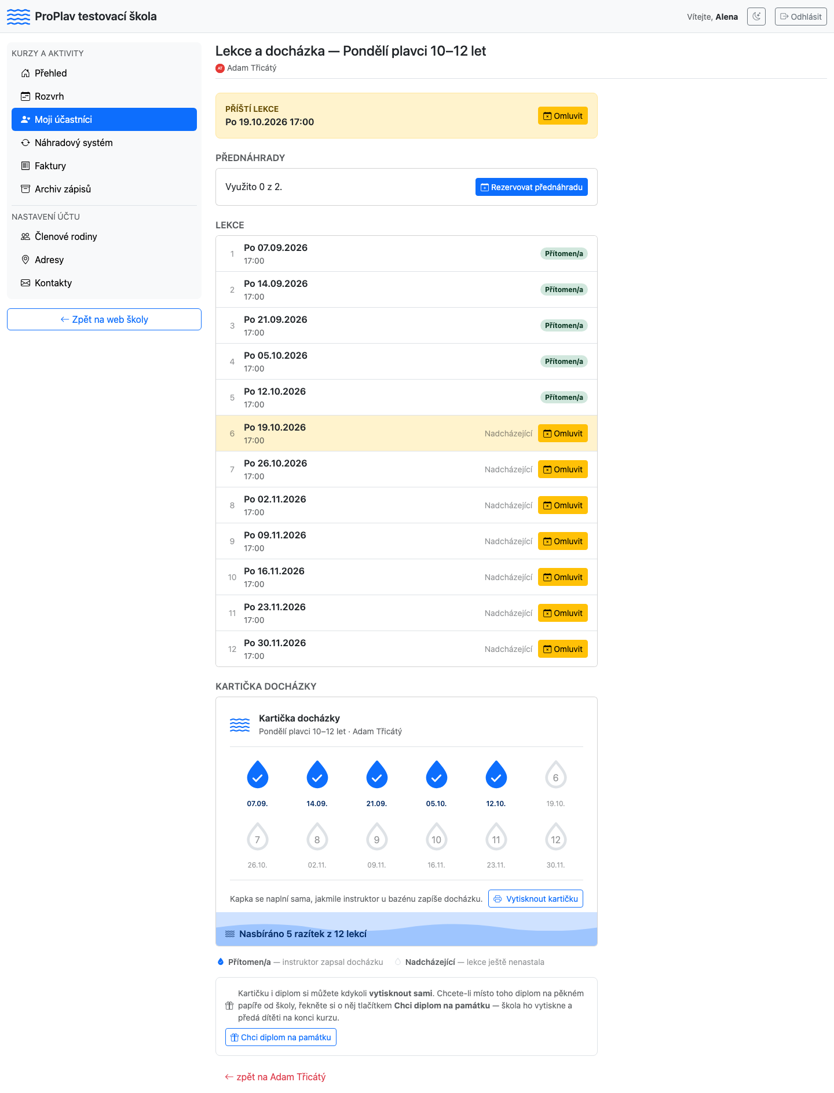834x1093 pixels.
Task: Open Náhradový systém menu item
Action: click(x=104, y=143)
